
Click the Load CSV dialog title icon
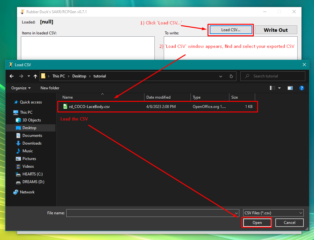tap(11, 65)
